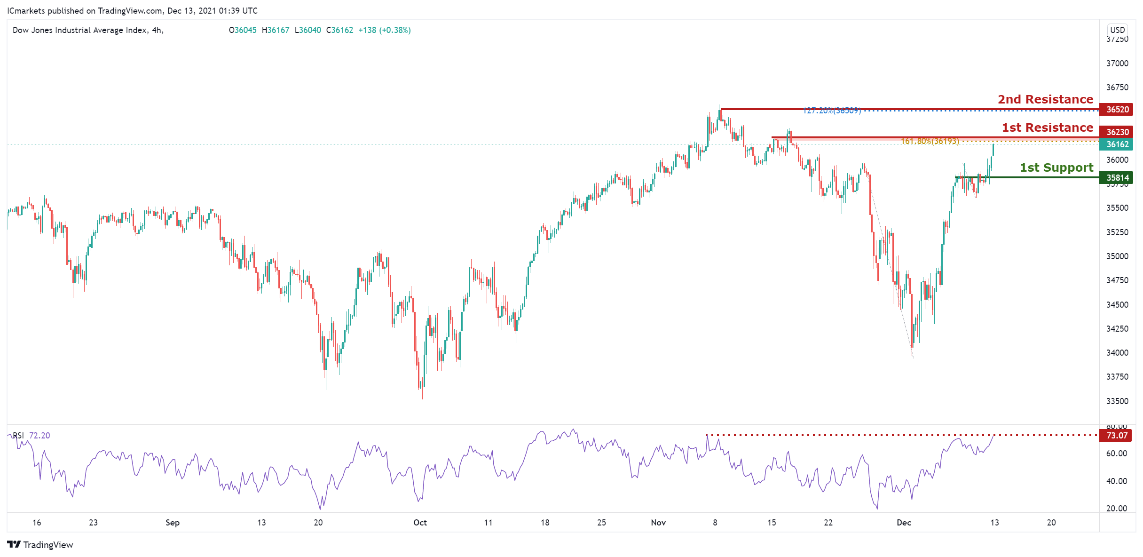Click the change value +138 (+0.38%)
The width and height of the screenshot is (1143, 557).
tap(384, 30)
